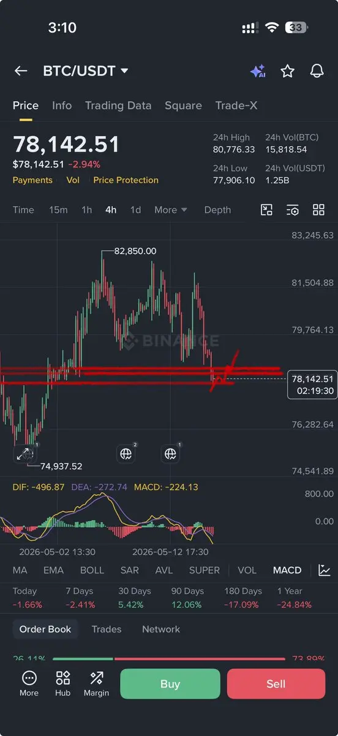Tap the DIF: -496.87 readout
This screenshot has width=338, height=736.
(x=38, y=487)
